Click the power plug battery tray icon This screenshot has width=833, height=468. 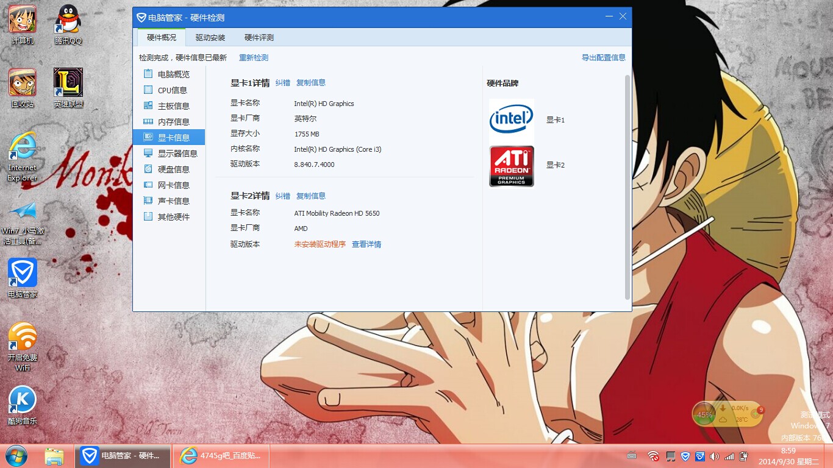click(744, 456)
